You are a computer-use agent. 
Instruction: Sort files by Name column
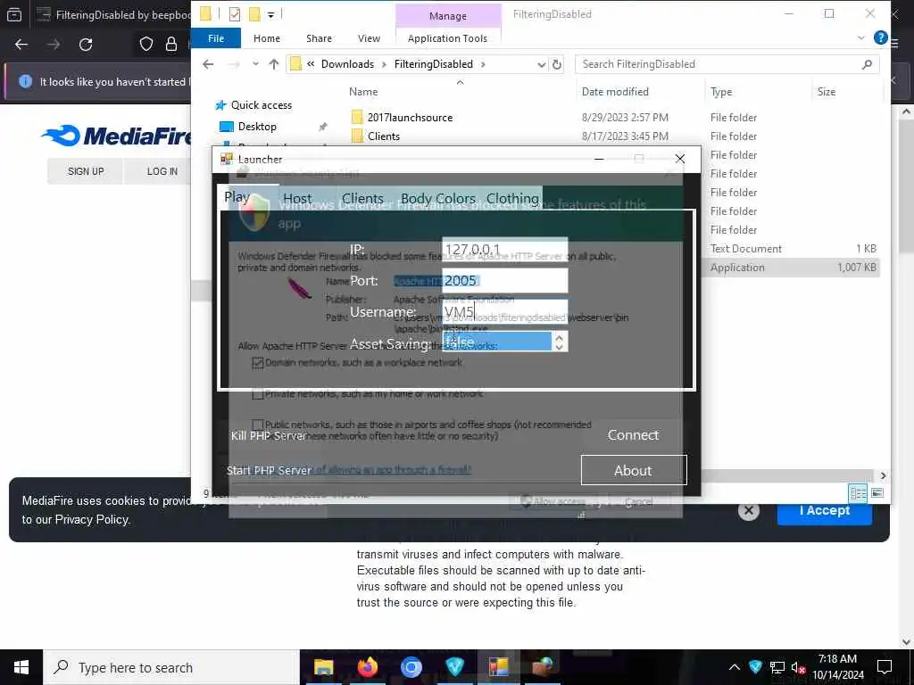363,92
